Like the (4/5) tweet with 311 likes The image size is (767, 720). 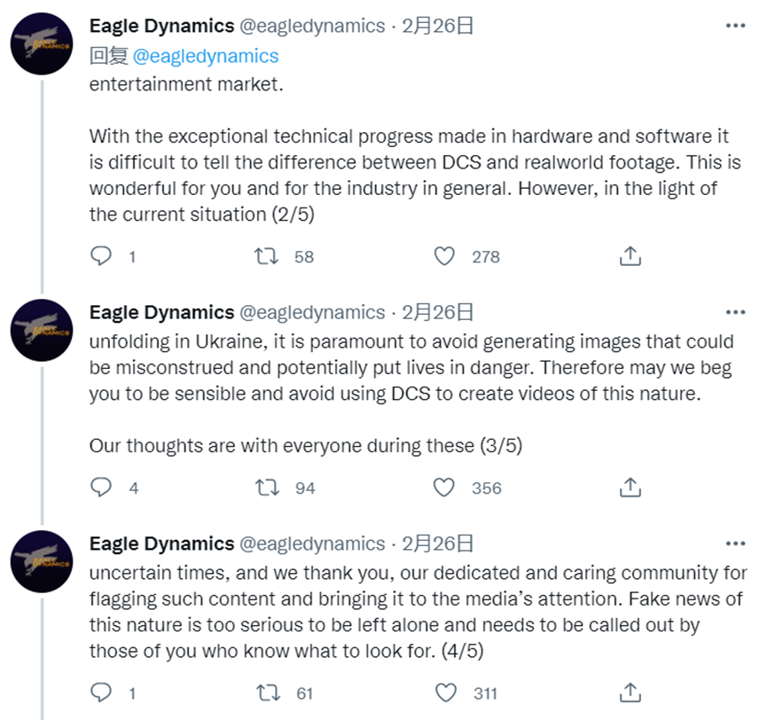[x=446, y=693]
